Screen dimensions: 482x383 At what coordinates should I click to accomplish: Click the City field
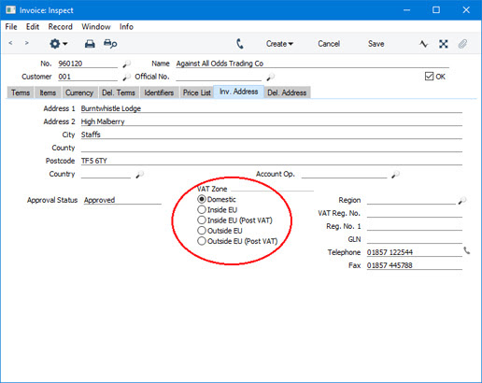[272, 135]
